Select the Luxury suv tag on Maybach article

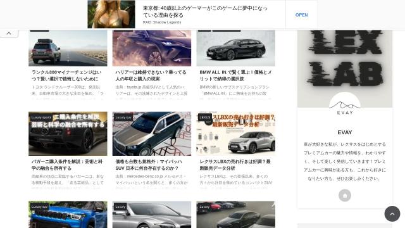point(123,117)
